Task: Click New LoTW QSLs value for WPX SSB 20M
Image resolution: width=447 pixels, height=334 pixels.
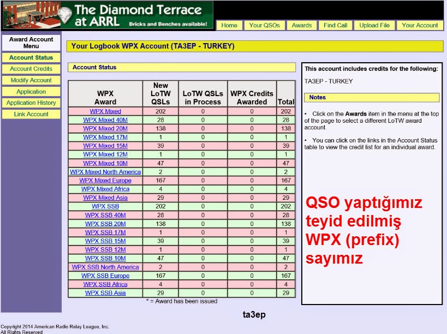Action: tap(160, 224)
